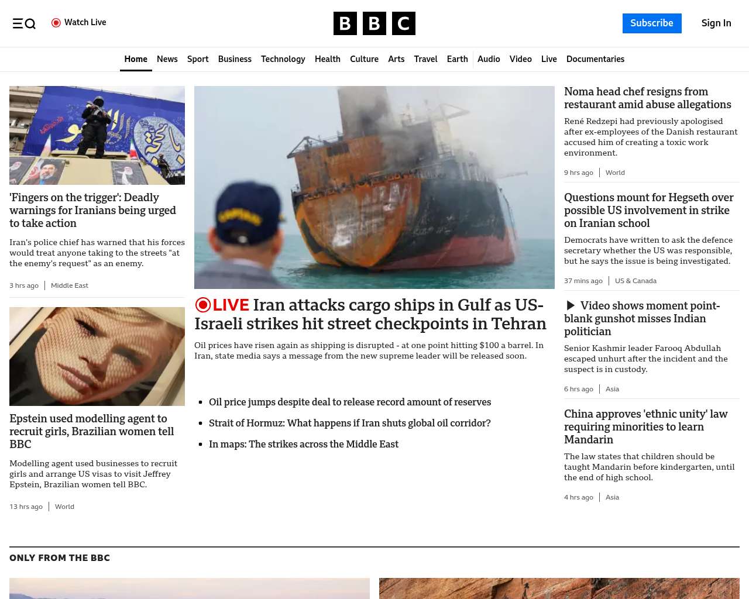
Task: Click the Sign In link
Action: (716, 23)
